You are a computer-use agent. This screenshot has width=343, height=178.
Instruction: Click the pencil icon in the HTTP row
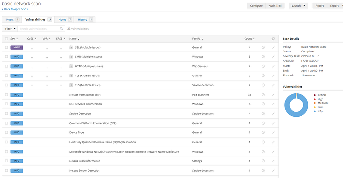[x=273, y=66]
